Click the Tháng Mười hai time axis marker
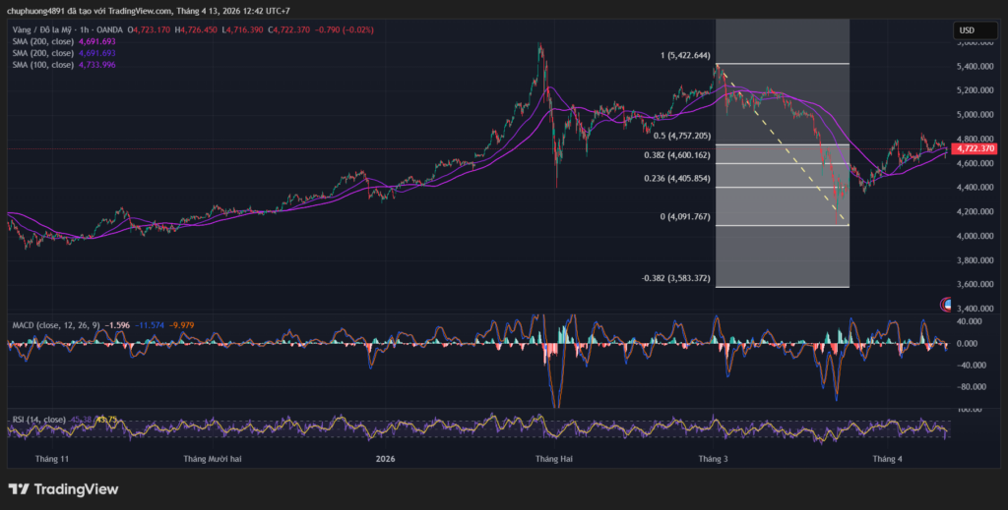1008x510 pixels. 213,459
